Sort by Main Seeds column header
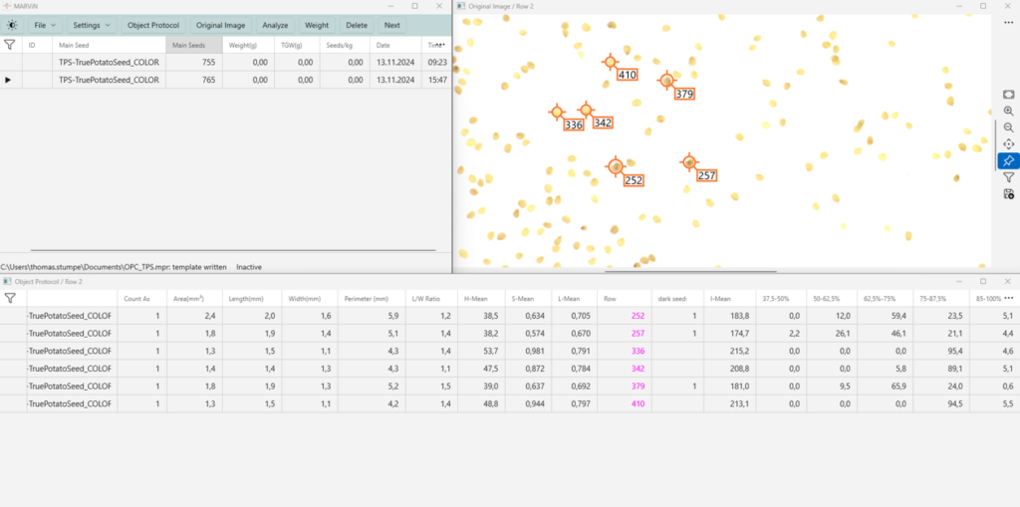The height and width of the screenshot is (507, 1020). pos(194,45)
